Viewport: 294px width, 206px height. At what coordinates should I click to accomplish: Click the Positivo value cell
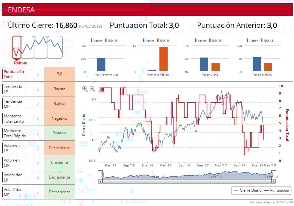(60, 133)
